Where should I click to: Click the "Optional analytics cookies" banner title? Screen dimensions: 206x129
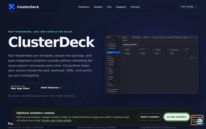(x=36, y=113)
